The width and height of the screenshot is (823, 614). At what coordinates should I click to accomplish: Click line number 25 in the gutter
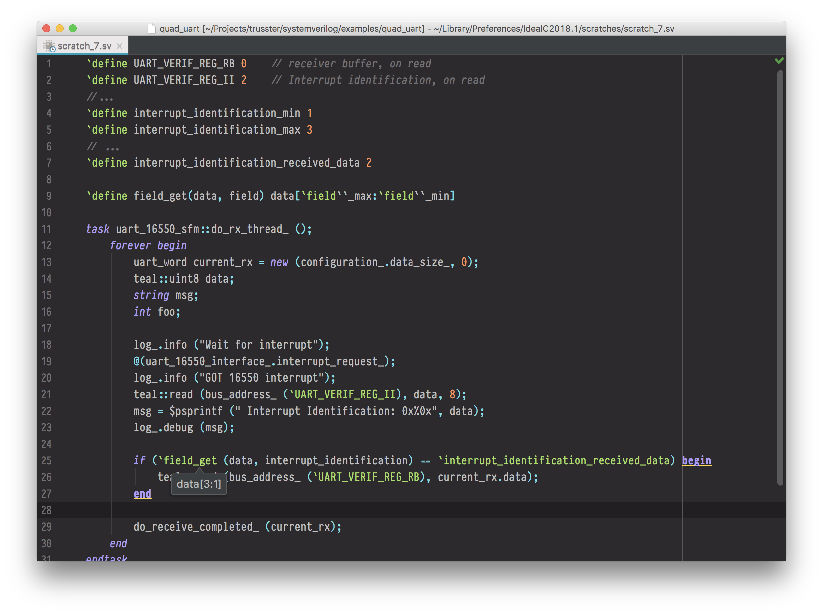point(46,460)
